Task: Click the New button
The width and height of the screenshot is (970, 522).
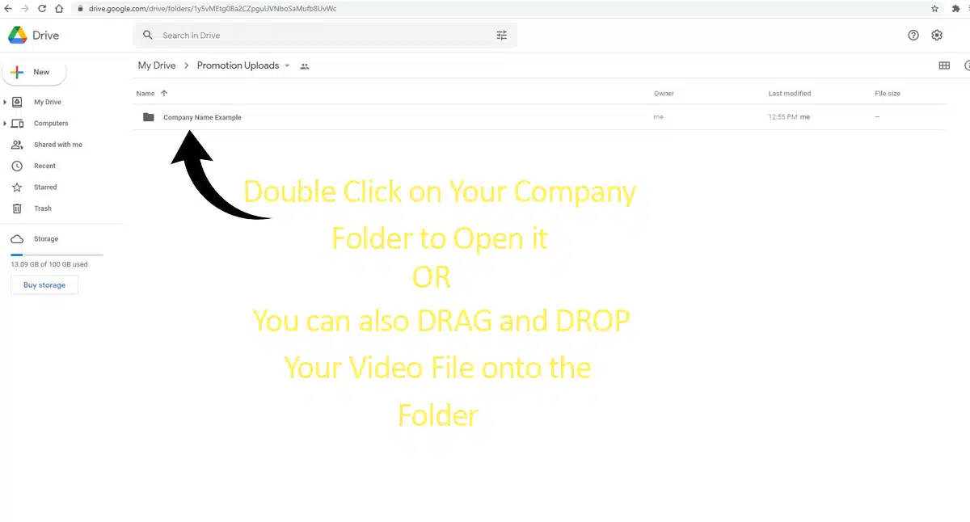Action: (x=34, y=72)
